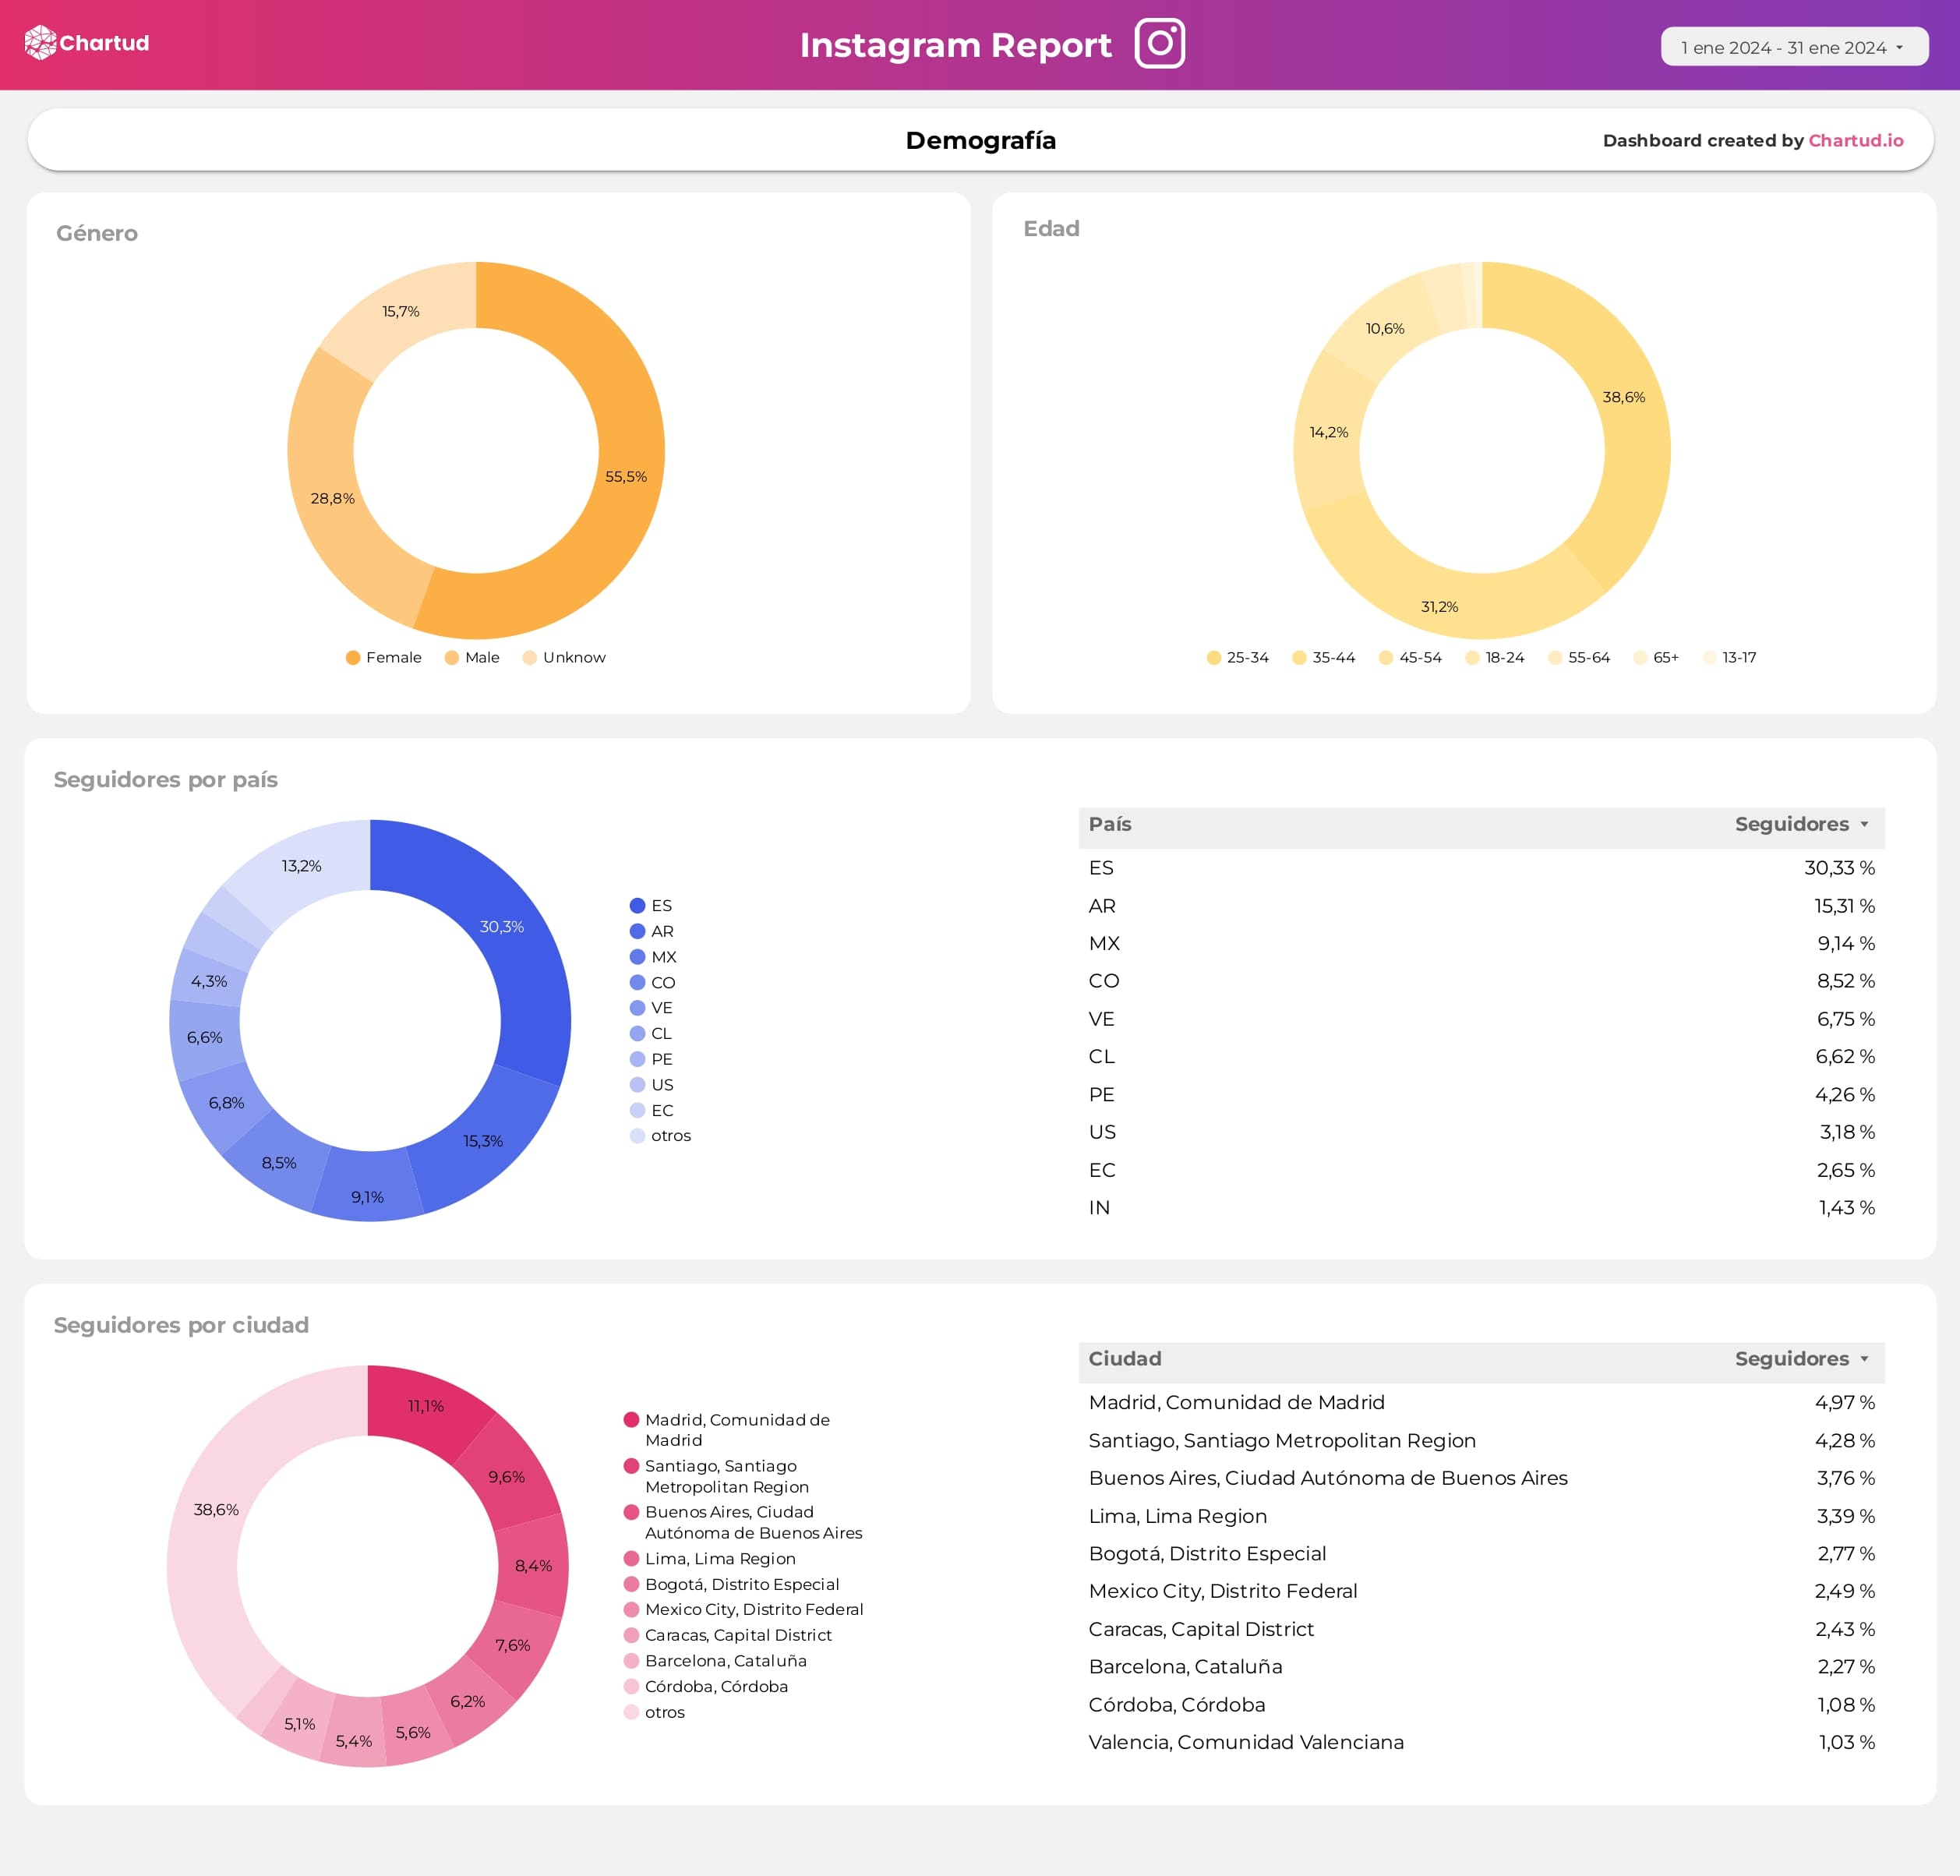Click the Instagram camera icon in the header
This screenshot has height=1876, width=1960.
[x=1161, y=43]
